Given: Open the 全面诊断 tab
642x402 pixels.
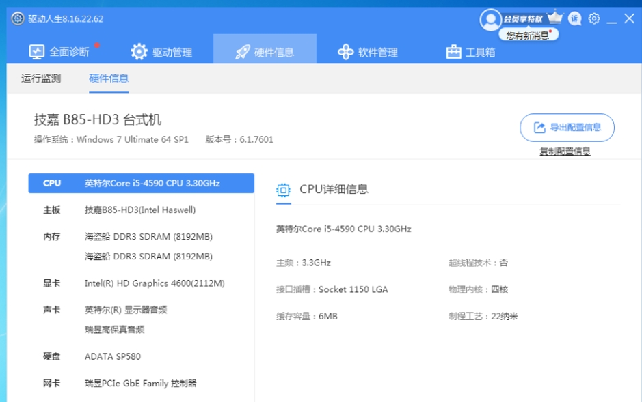Looking at the screenshot, I should point(59,52).
